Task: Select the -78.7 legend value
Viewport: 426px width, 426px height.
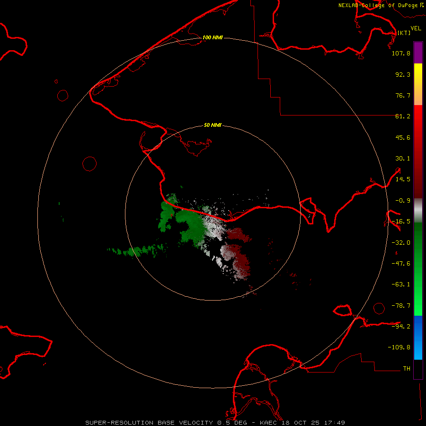Action: tap(401, 305)
